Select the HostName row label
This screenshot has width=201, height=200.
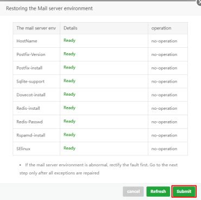point(27,41)
